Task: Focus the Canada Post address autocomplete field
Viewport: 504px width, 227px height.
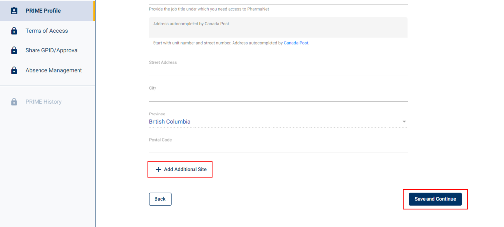Action: (x=278, y=29)
